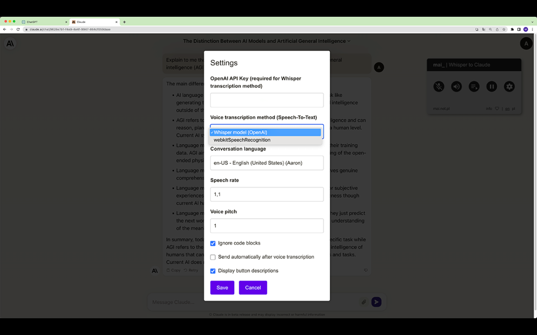Bookmark this page with the star icon
Screen dimensions: 537x335
point(504,29)
